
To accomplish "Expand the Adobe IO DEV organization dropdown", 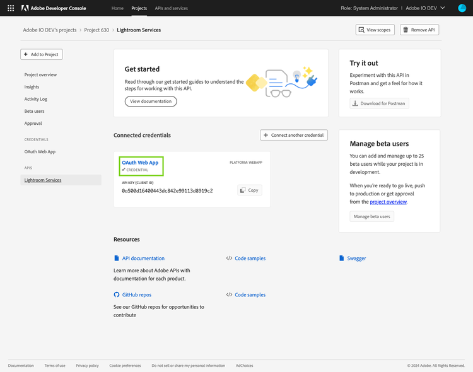I will tap(425, 8).
